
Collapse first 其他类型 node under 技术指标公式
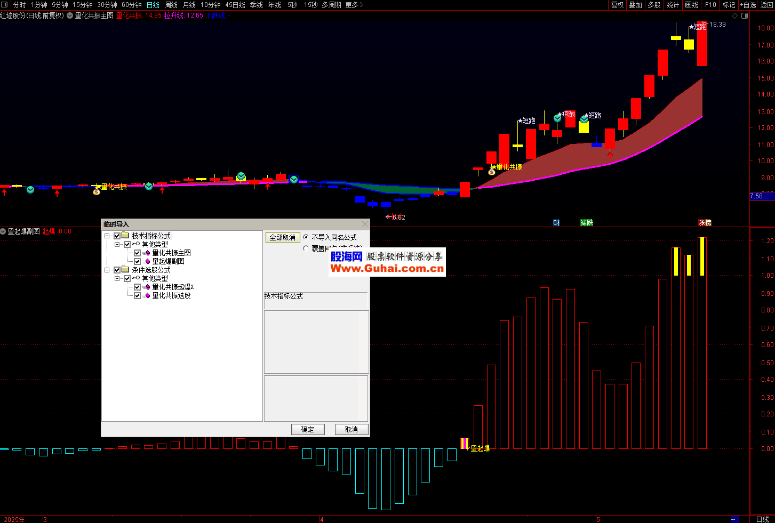[x=117, y=244]
